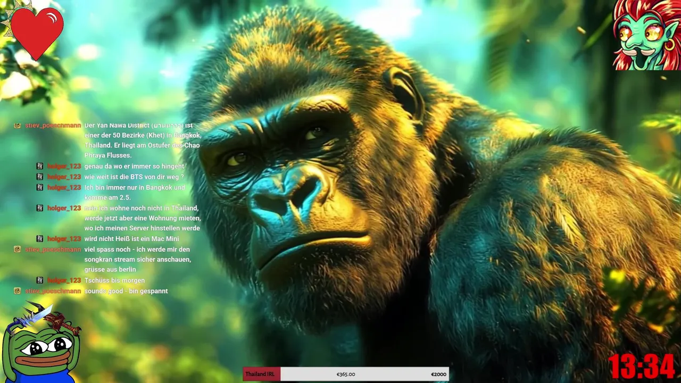Select chat text 'einer der 50 Bezirke (Khet) in Bangkok,'
Image resolution: width=681 pixels, height=383 pixels.
143,136
